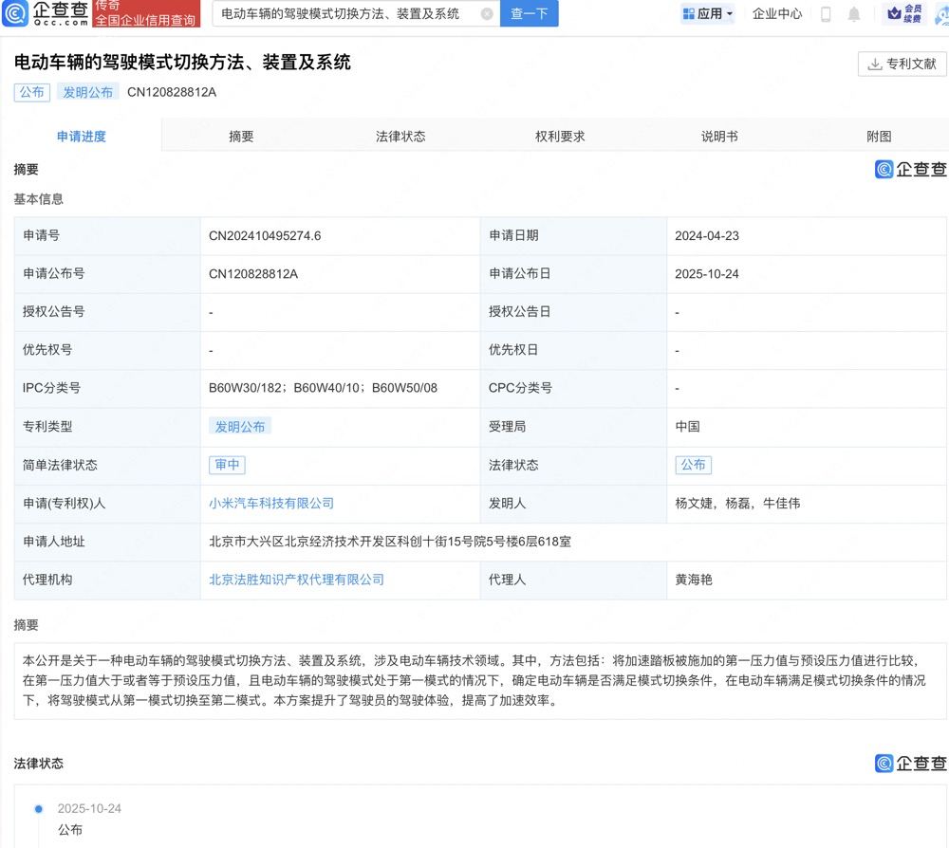
Task: Click the notification bell icon
Action: click(854, 14)
